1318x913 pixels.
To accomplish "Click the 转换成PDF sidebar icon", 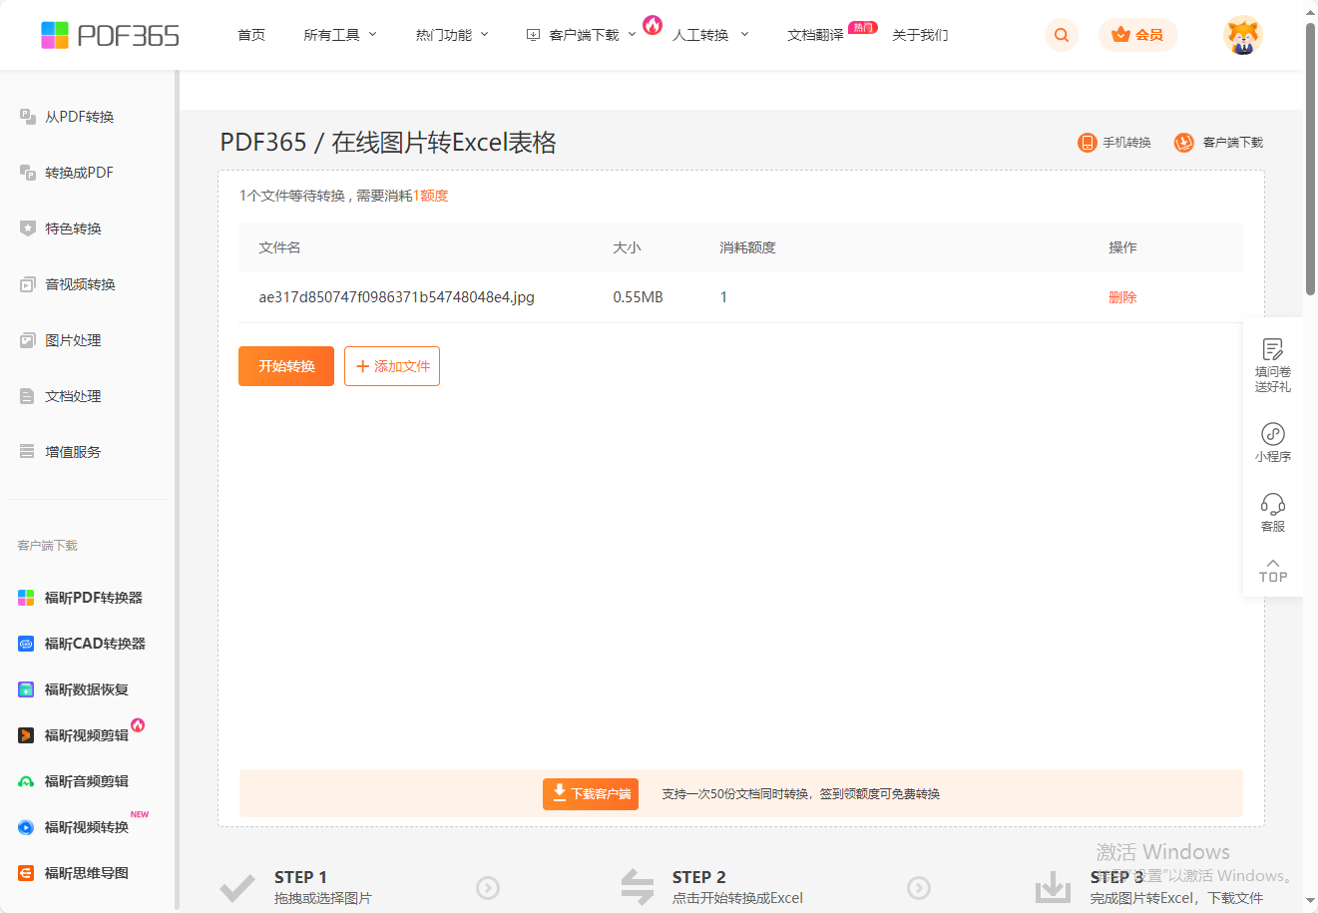I will click(x=28, y=173).
